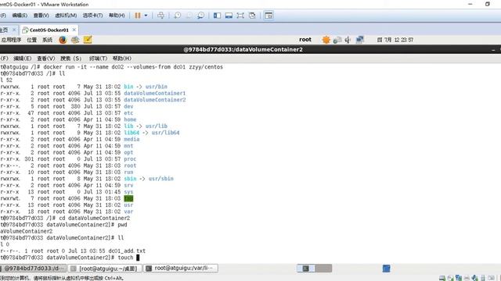
Task: Click the 'usr/lib64' symlink target text
Action: tap(165, 133)
